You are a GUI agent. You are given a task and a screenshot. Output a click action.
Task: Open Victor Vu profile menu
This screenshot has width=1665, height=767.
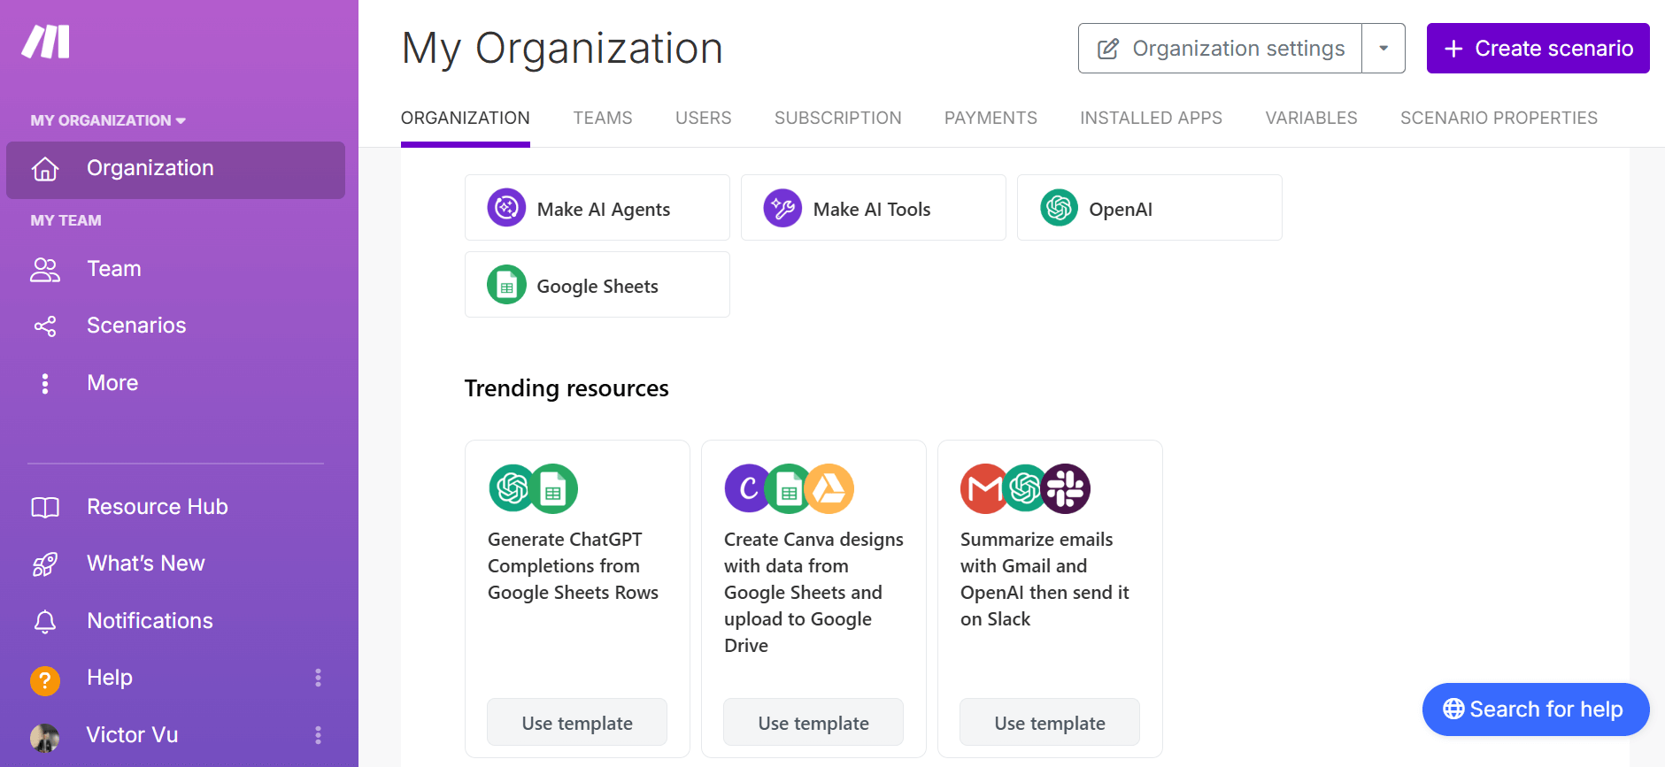(x=132, y=735)
